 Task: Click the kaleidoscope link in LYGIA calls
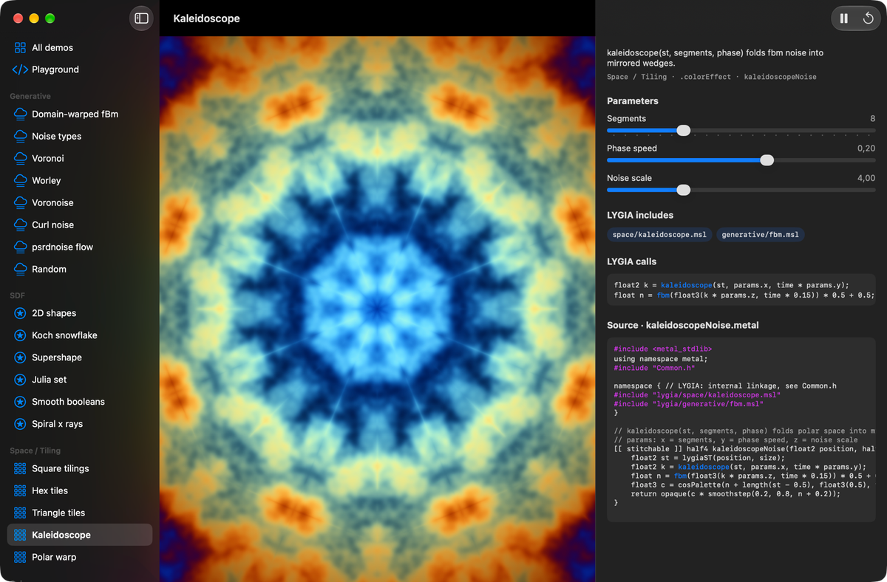pyautogui.click(x=685, y=285)
